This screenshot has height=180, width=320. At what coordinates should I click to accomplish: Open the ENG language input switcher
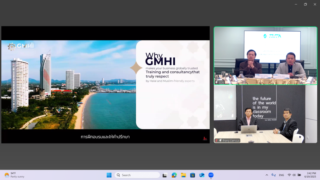pyautogui.click(x=282, y=175)
